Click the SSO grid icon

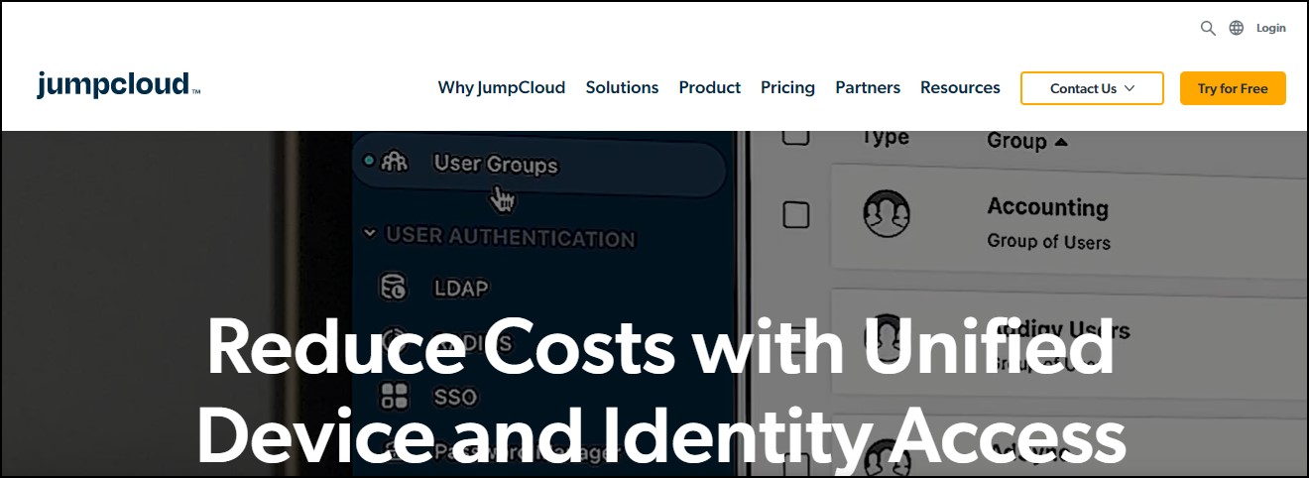click(x=395, y=397)
